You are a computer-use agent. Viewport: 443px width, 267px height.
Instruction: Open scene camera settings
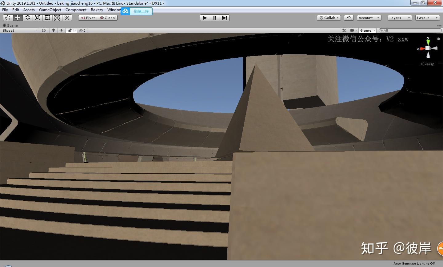pos(354,30)
